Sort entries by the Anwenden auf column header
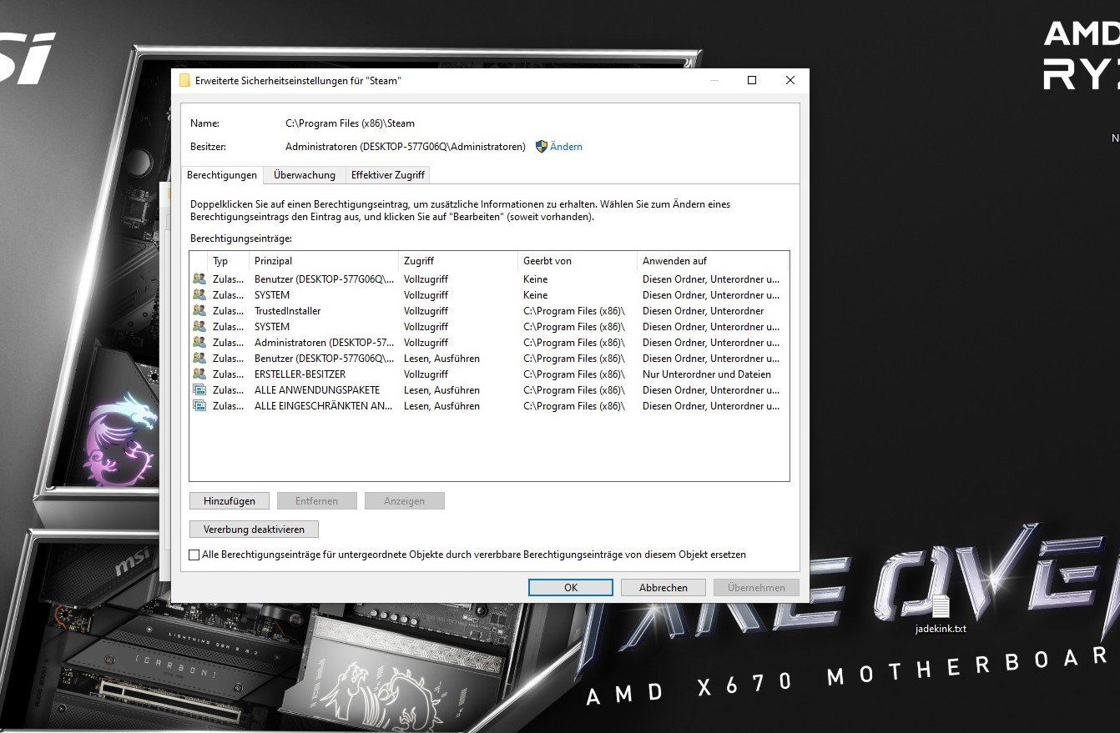The height and width of the screenshot is (733, 1120). click(713, 261)
